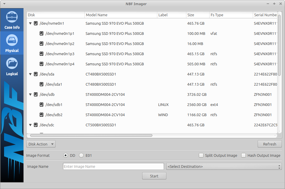
Task: Enable the Hash Output Image checkbox
Action: 243,156
